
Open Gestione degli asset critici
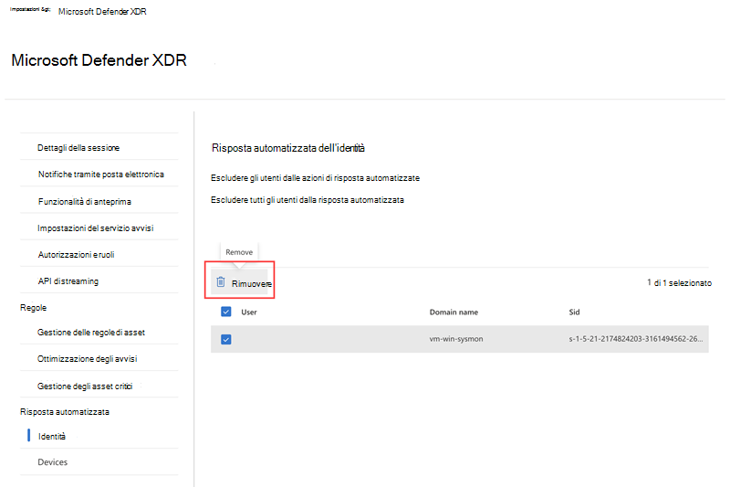tap(85, 386)
